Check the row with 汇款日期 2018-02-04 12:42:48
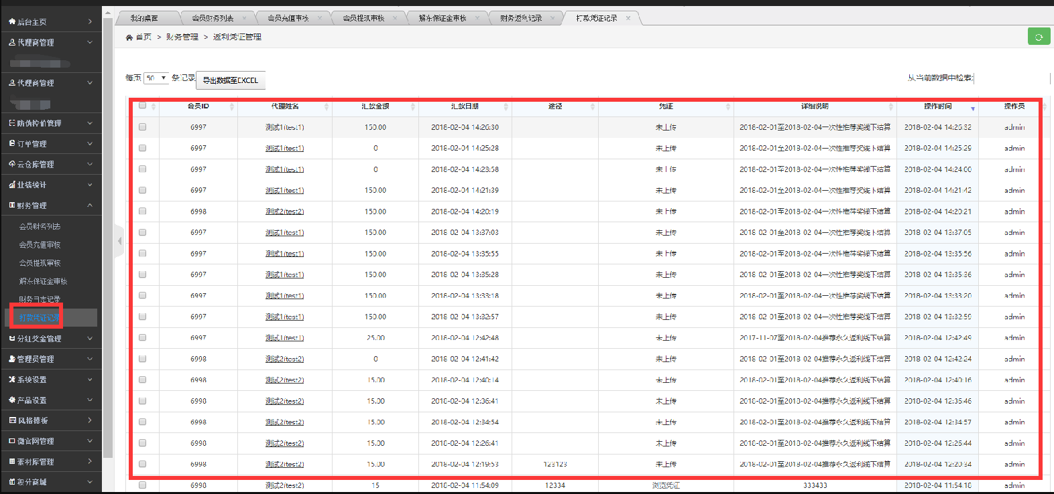Image resolution: width=1054 pixels, height=494 pixels. 142,337
